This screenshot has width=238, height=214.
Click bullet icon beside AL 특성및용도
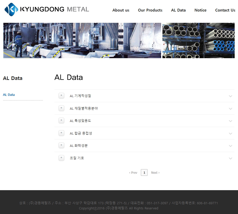click(x=61, y=120)
